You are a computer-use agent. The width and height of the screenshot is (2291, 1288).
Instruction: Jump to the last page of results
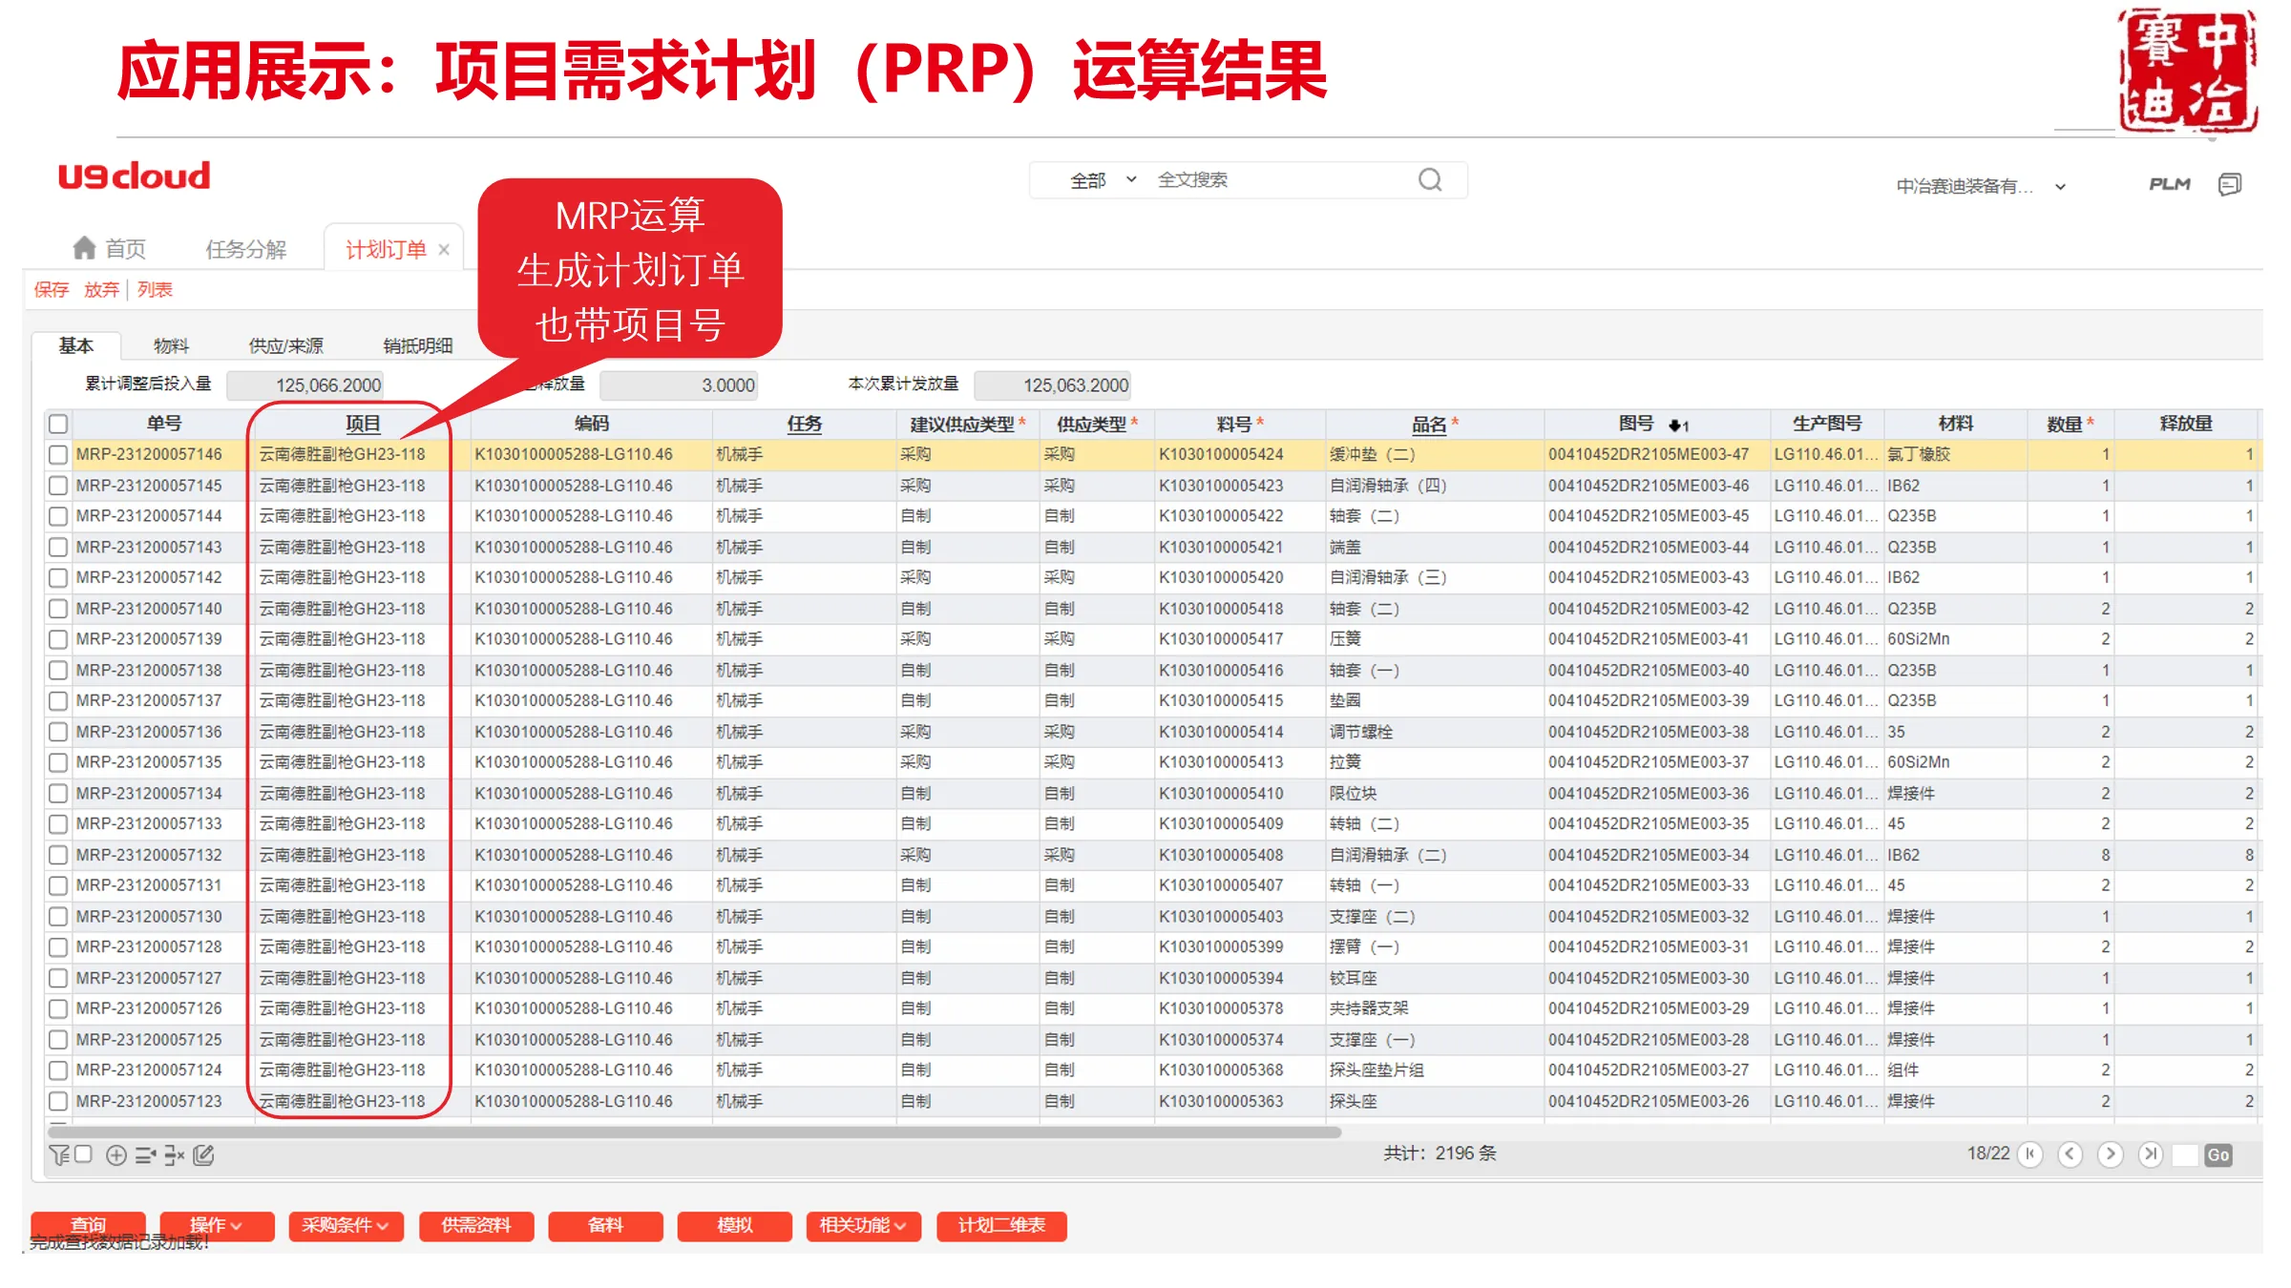click(2150, 1154)
